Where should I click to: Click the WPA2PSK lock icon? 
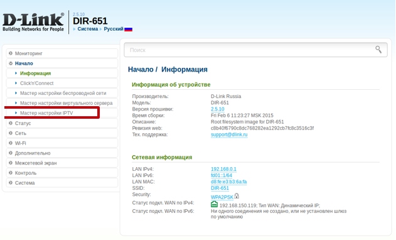click(237, 196)
